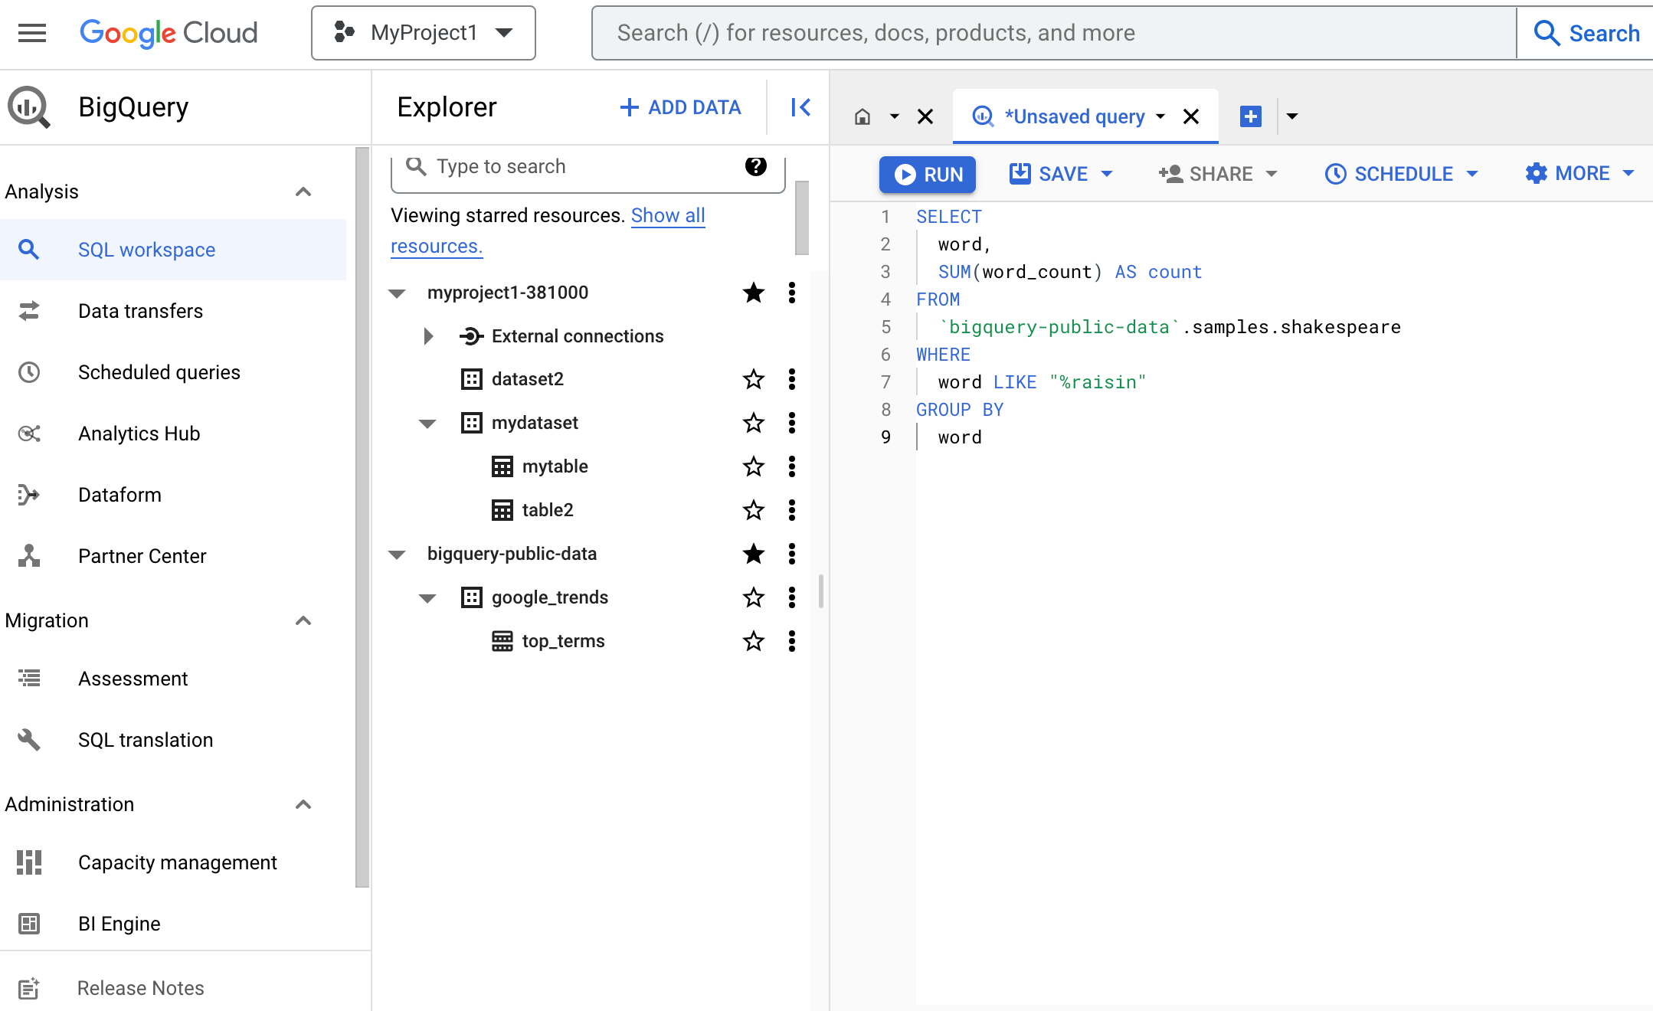Click the Show all resources link

[667, 216]
